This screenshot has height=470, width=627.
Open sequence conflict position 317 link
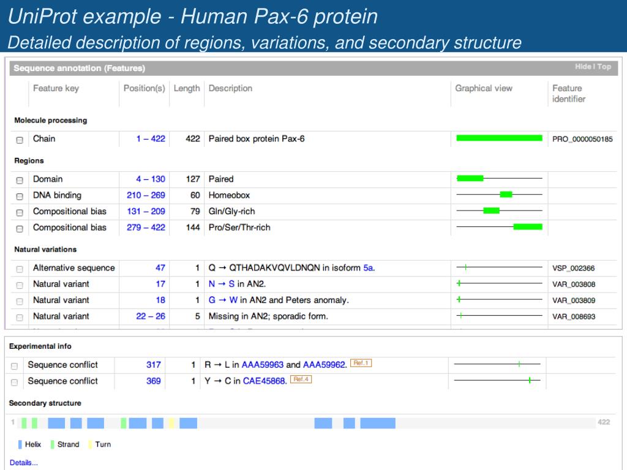pyautogui.click(x=154, y=365)
